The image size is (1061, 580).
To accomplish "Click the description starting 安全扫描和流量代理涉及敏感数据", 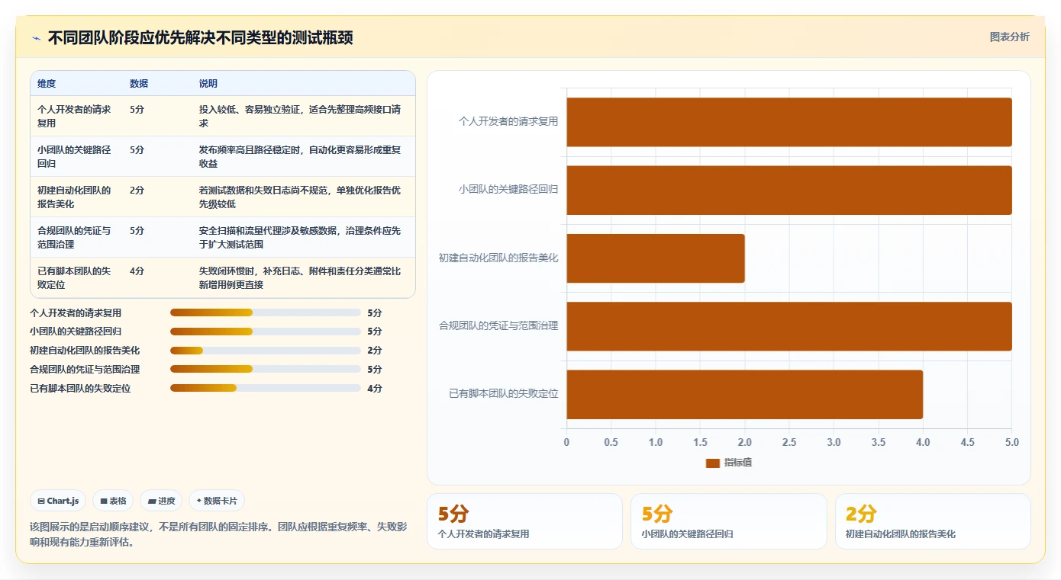I will [x=300, y=237].
